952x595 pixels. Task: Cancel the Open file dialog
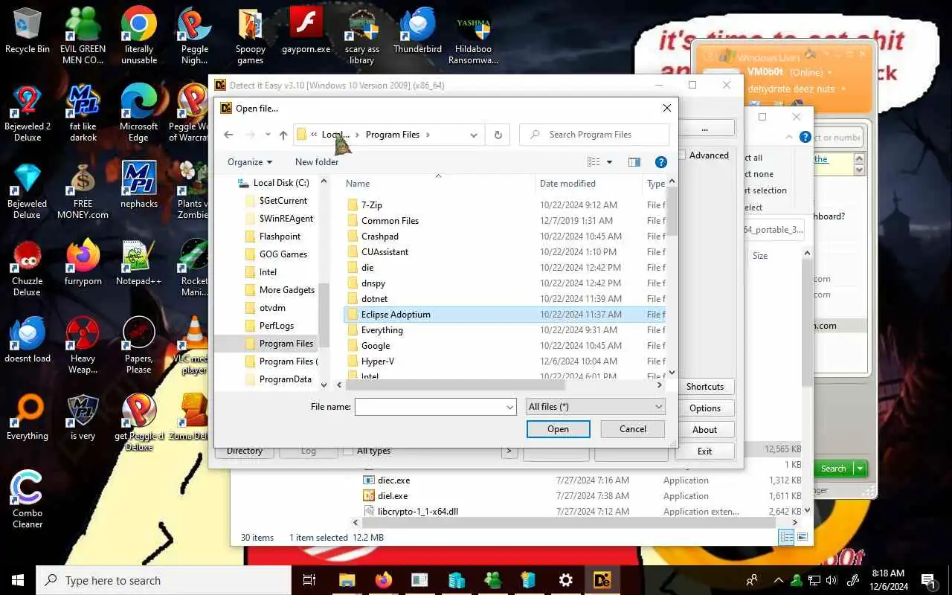(633, 429)
